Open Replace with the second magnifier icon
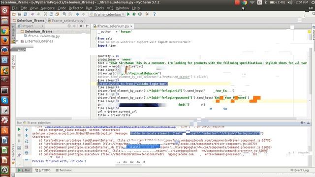315x177 pixels. click(x=70, y=14)
